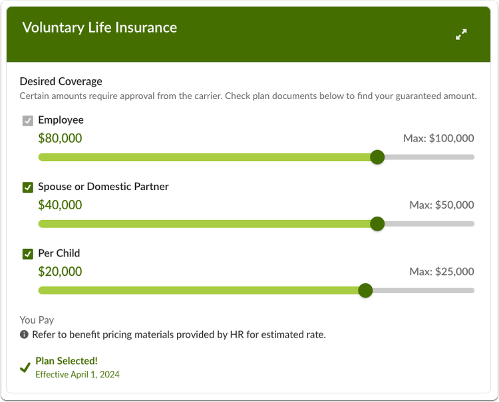Click the Per Child slider handle
Image resolution: width=499 pixels, height=402 pixels.
click(x=365, y=290)
